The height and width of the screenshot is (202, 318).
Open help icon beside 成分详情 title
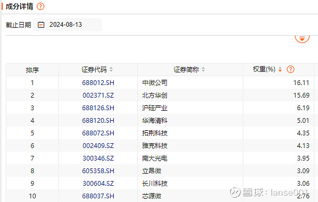pyautogui.click(x=41, y=6)
